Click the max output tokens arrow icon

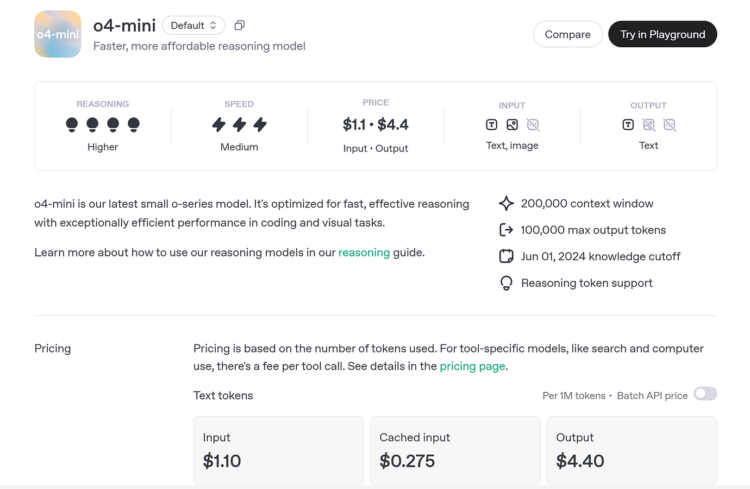coord(506,230)
